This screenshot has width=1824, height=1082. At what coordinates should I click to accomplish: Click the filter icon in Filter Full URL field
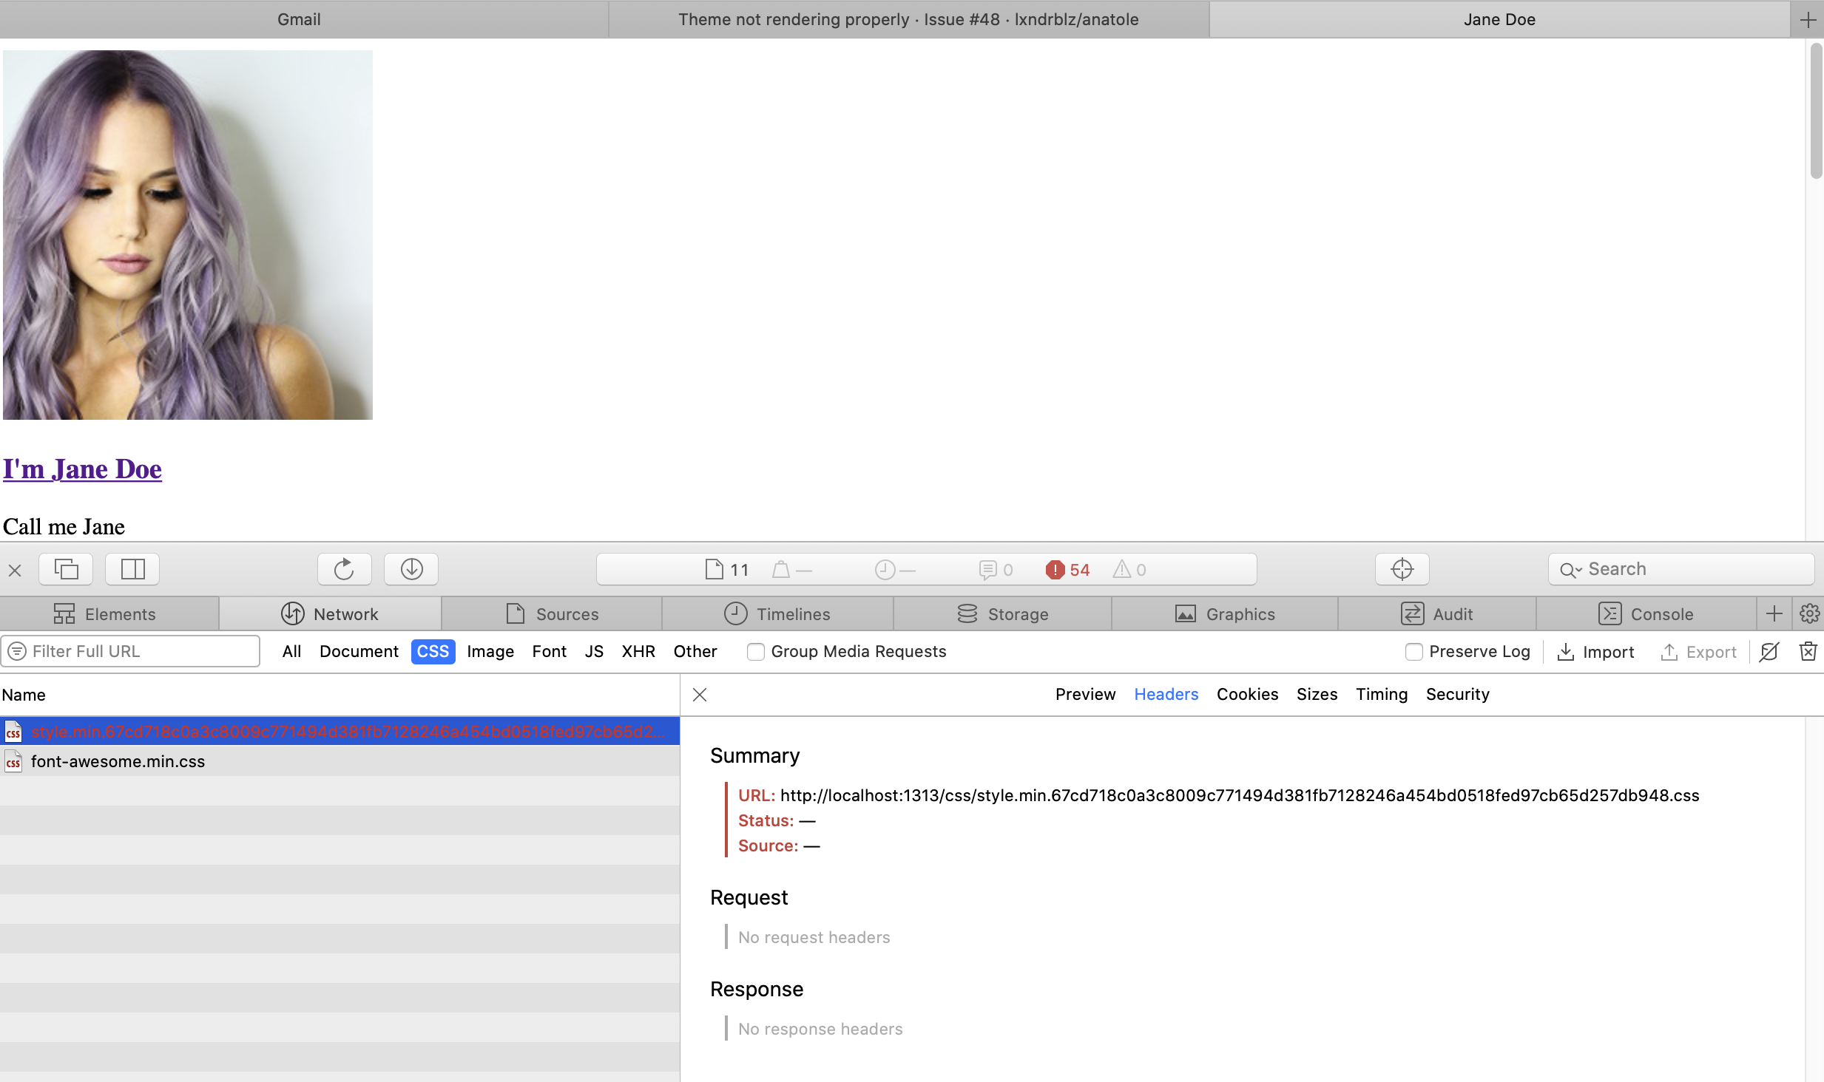[17, 651]
